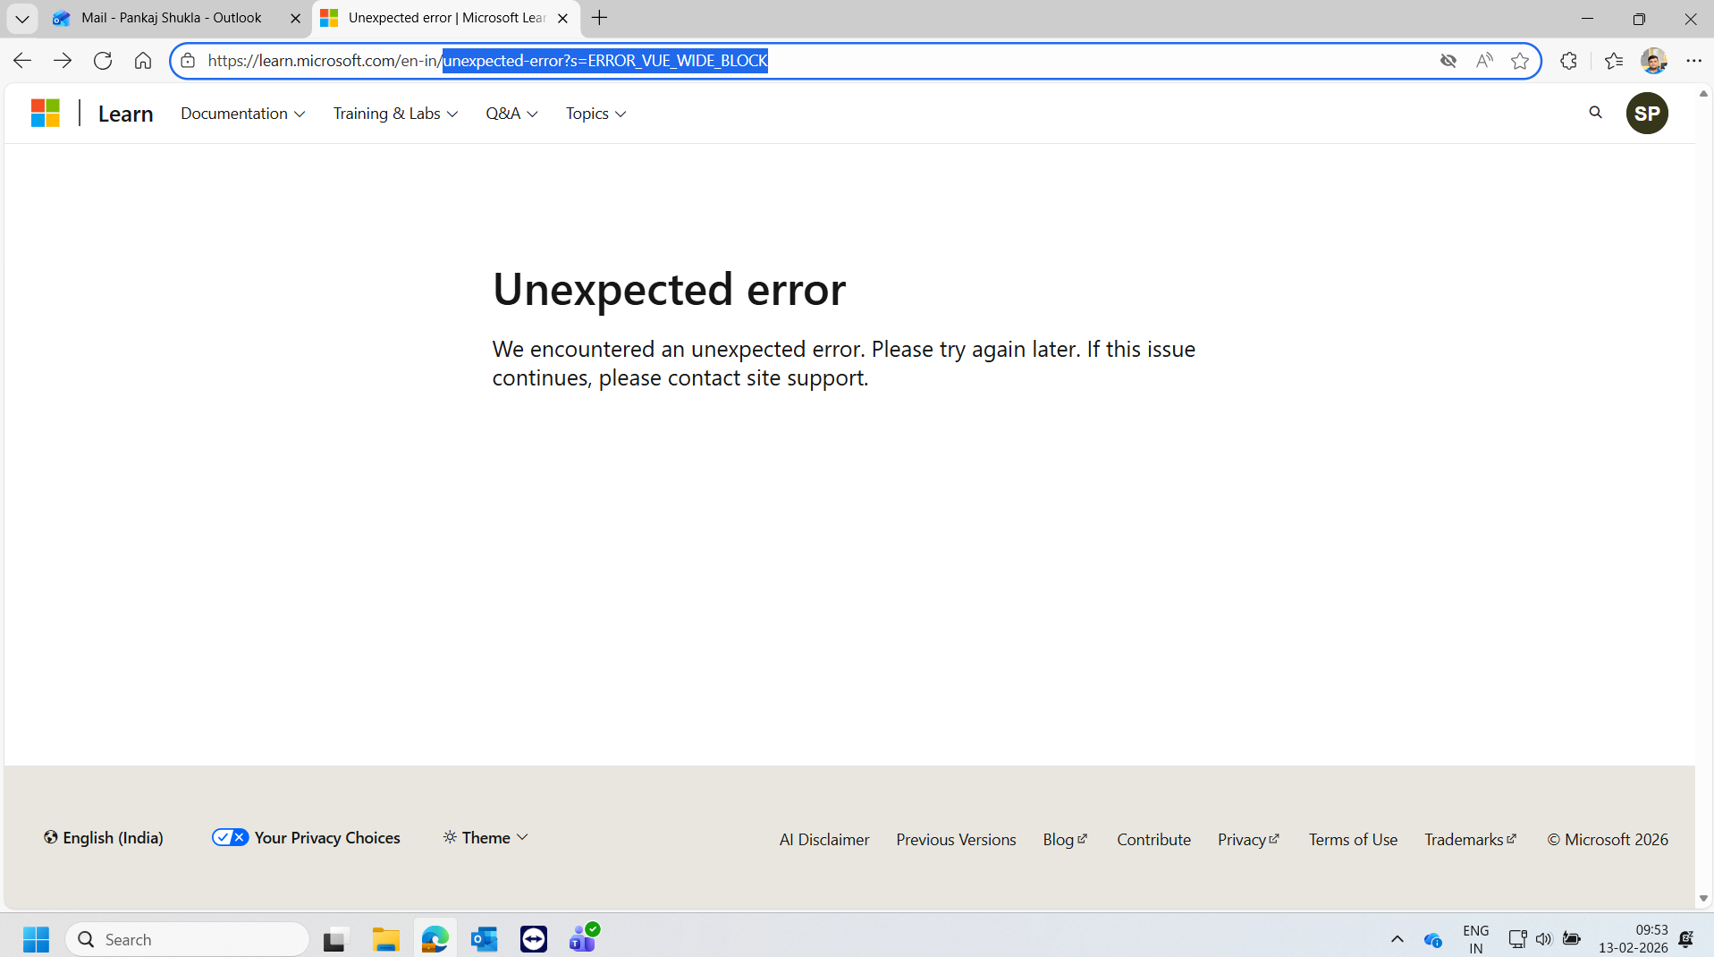Screen dimensions: 1714x957
Task: Open the Theme selector dropdown
Action: pyautogui.click(x=485, y=838)
